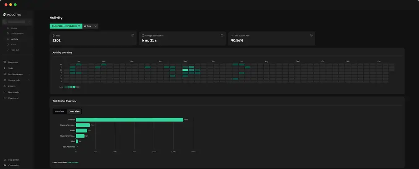Open the task statuses link
Viewport: 419px width, 169px height.
(73, 162)
